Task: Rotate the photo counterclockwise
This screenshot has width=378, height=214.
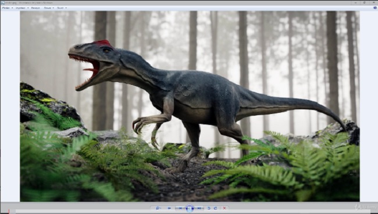Action: click(x=209, y=208)
